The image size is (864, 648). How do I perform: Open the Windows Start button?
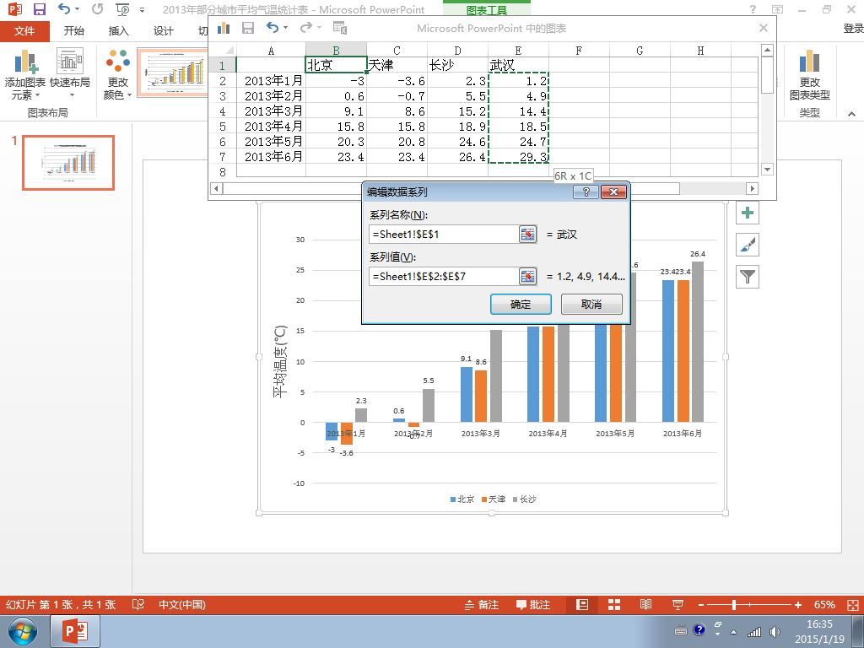click(x=22, y=631)
